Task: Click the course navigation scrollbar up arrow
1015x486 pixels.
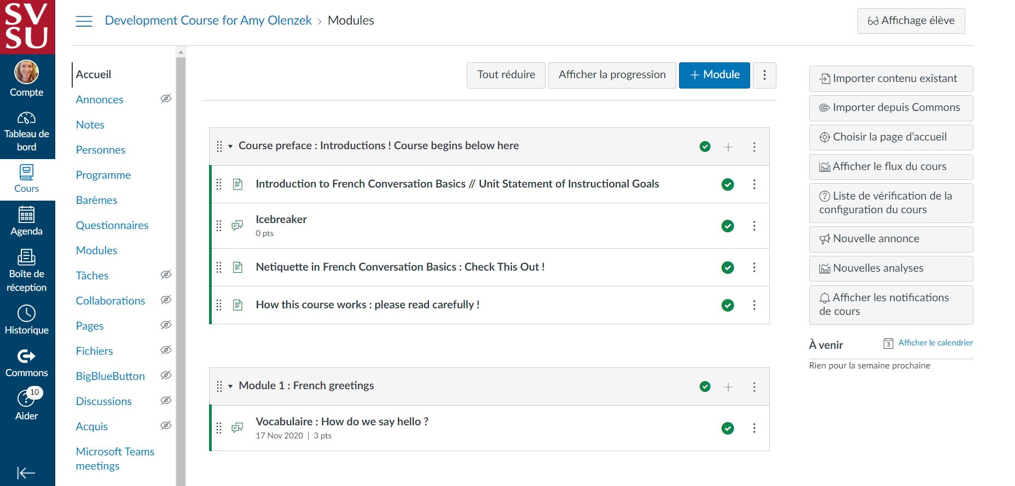Action: [x=181, y=52]
